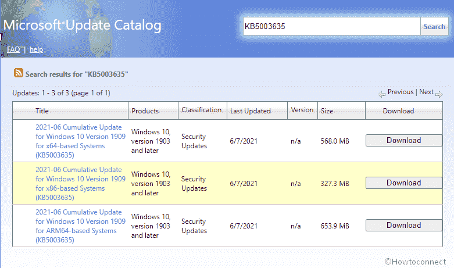
Task: Open the help link
Action: (x=36, y=49)
